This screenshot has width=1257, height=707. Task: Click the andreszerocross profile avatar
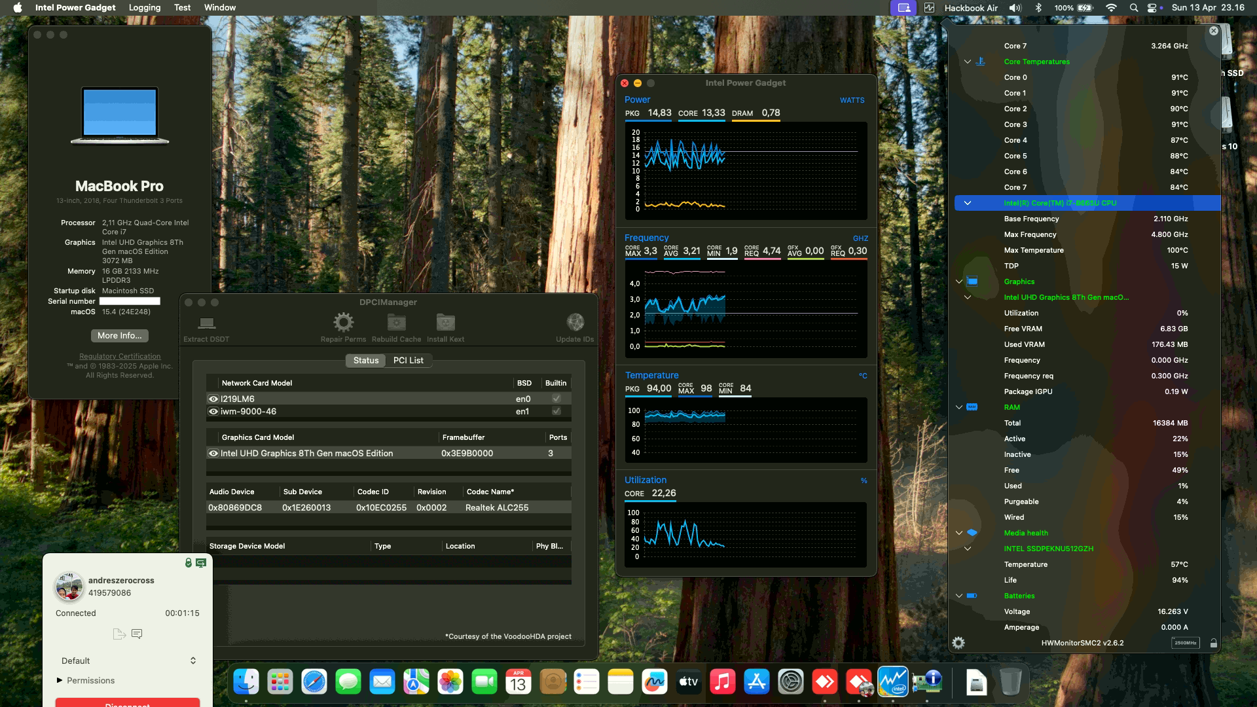tap(67, 585)
